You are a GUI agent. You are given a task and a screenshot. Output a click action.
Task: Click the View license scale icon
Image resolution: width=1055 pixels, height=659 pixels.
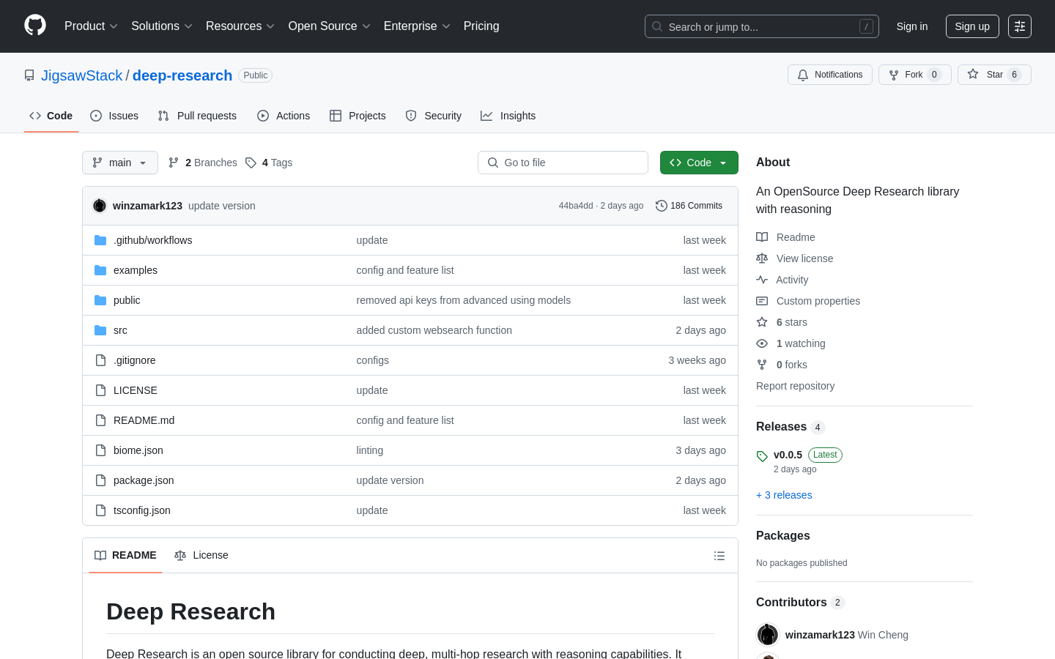tap(762, 258)
